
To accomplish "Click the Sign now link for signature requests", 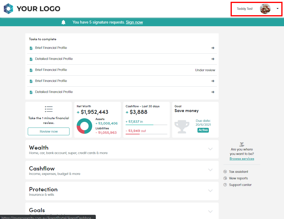I will (x=134, y=22).
